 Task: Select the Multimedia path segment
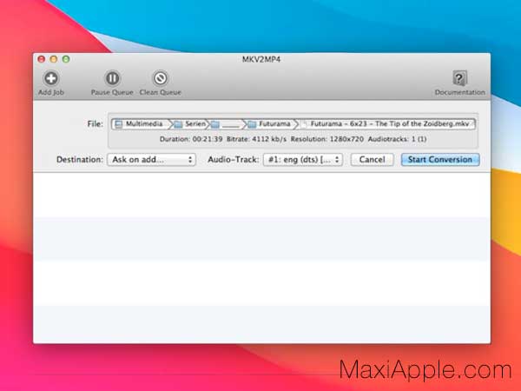point(139,124)
